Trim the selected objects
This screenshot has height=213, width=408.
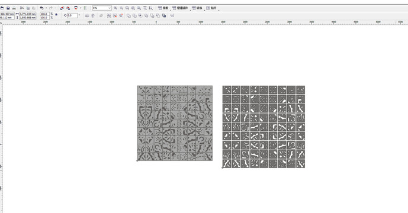[134, 15]
